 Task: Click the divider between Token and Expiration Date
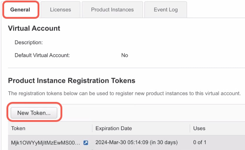pos(92,128)
